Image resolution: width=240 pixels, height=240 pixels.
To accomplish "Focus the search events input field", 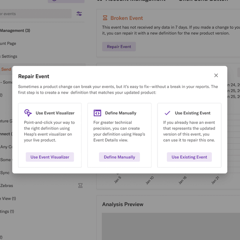I will point(34,14).
